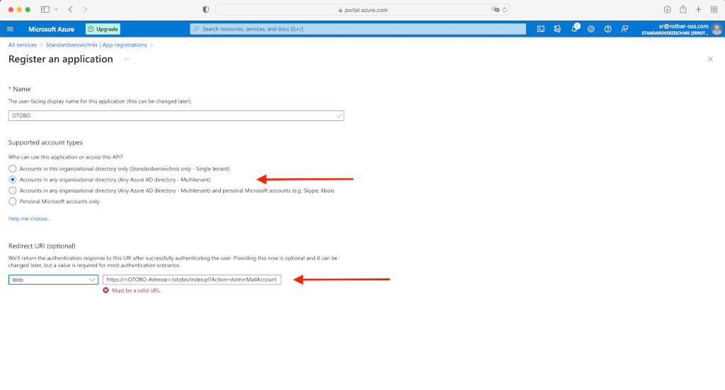
Task: Open the ellipsis menu beside Register an application
Action: [x=127, y=59]
